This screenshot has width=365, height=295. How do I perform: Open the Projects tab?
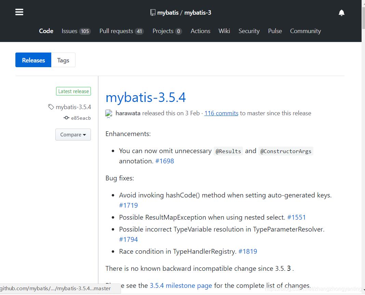[167, 31]
